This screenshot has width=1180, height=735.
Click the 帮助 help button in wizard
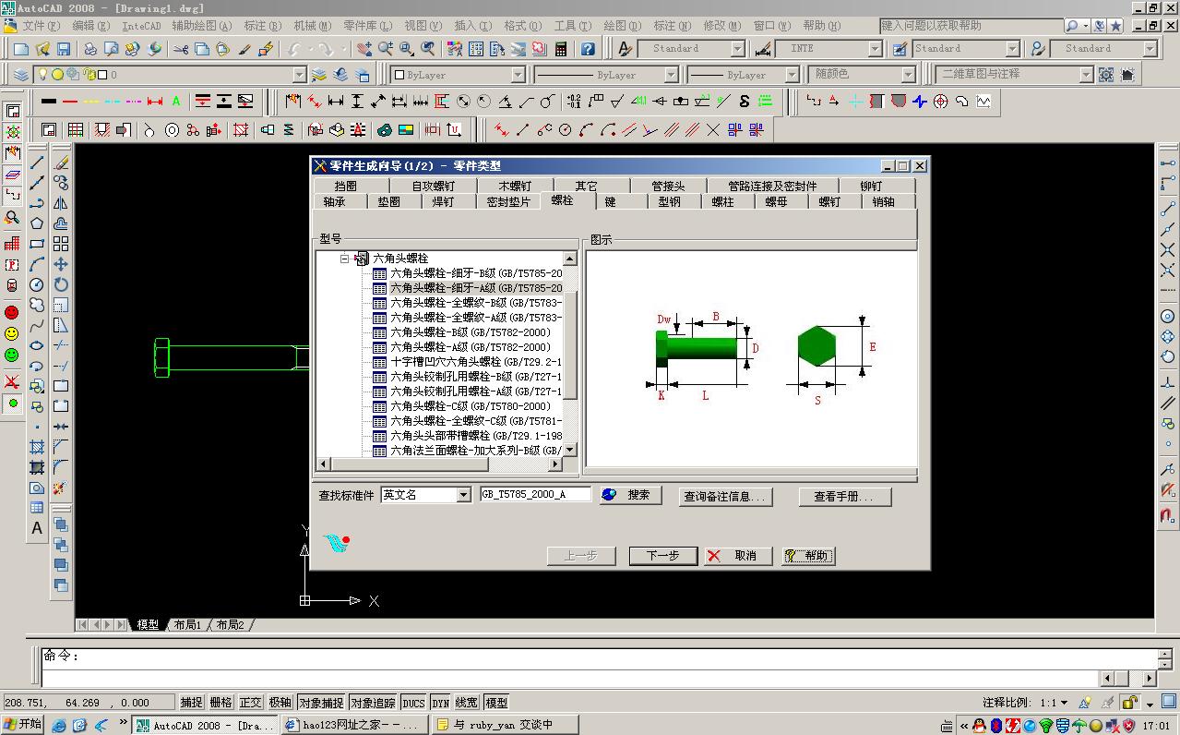(x=809, y=556)
